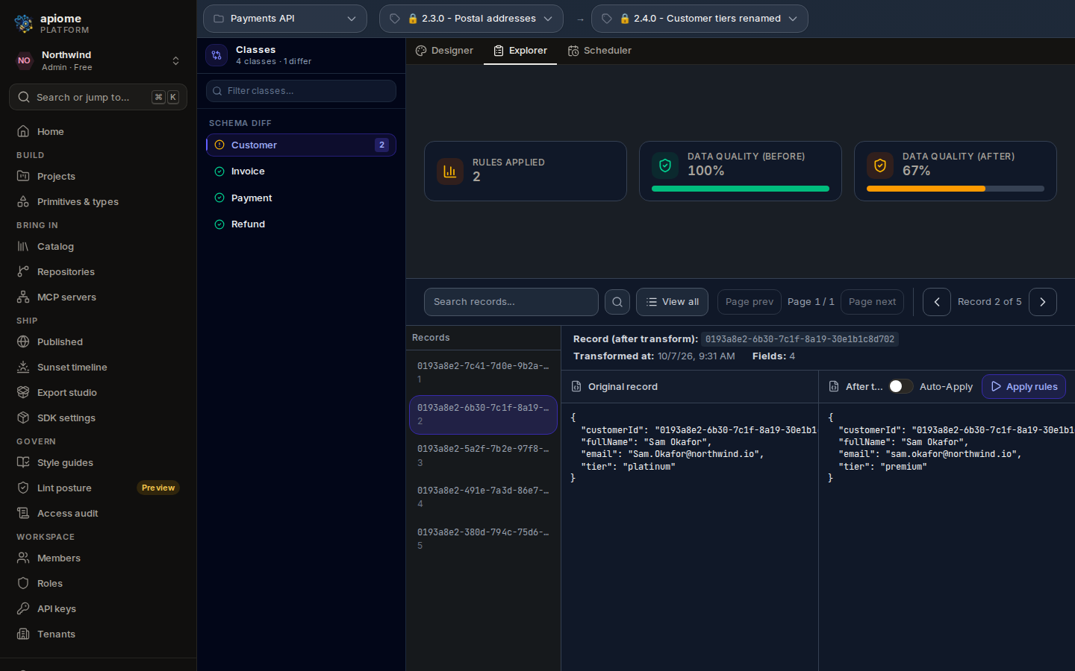
Task: Open Access audit
Action: [98, 513]
